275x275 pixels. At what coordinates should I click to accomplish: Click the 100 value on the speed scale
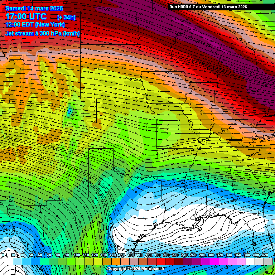pos(77,255)
